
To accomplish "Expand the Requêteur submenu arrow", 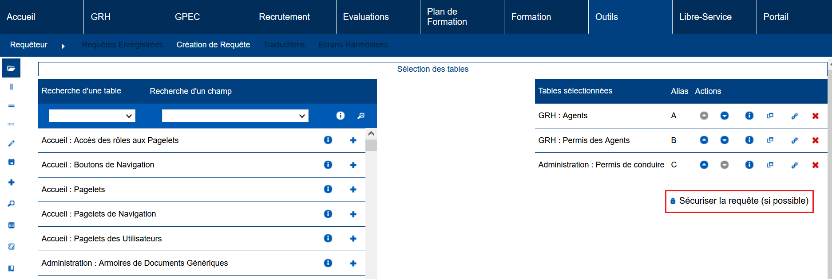I will point(63,46).
